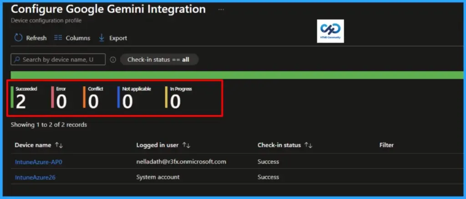Select the Not applicable count tile
Viewport: 466px width, 199px height.
[x=134, y=97]
